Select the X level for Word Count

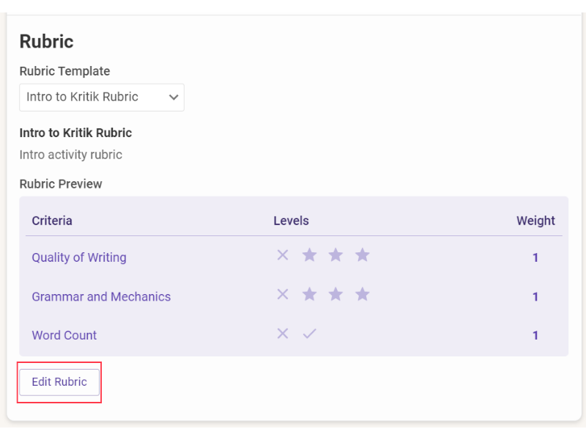[283, 334]
